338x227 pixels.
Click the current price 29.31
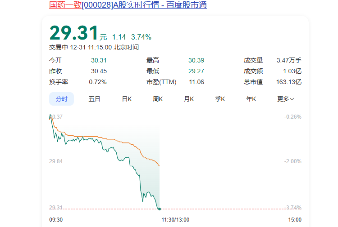click(x=74, y=33)
